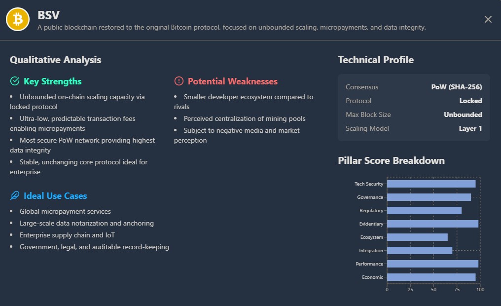Click the Technical Profile heading

tap(376, 60)
